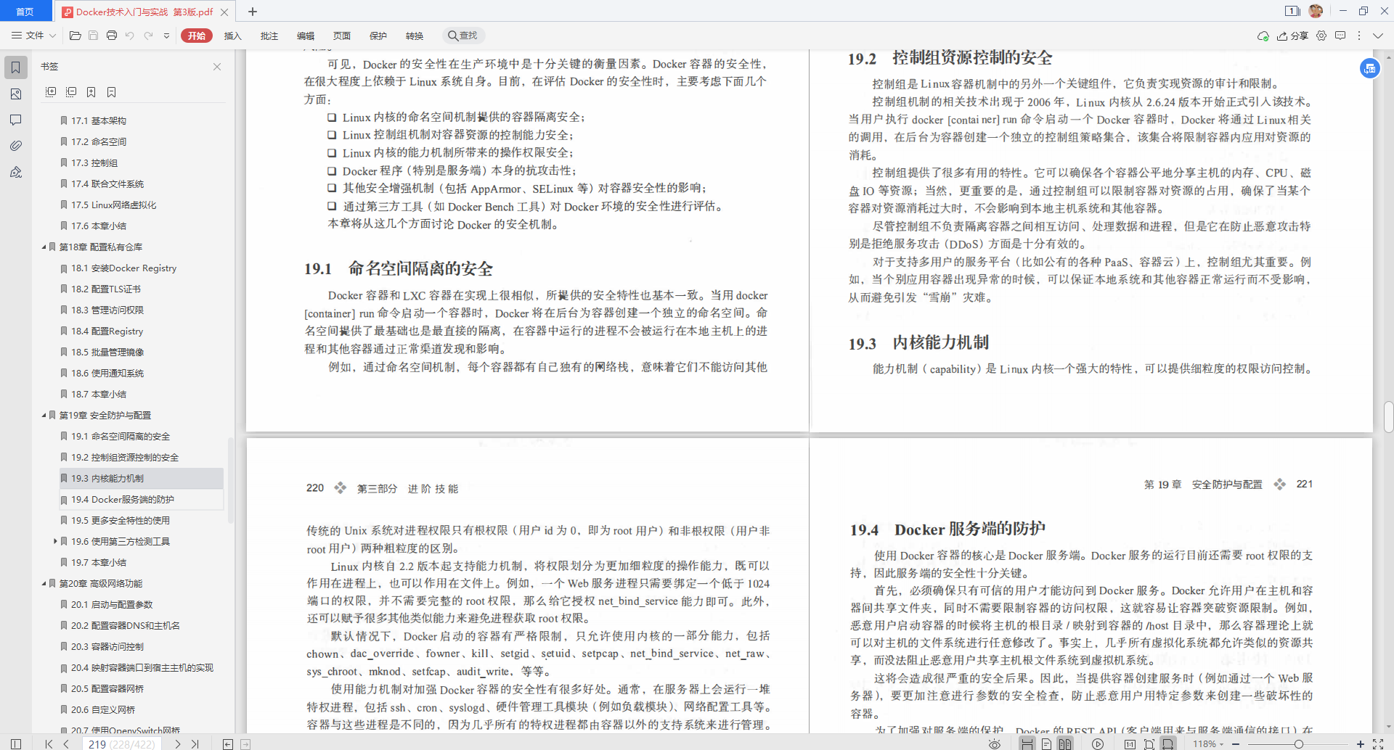This screenshot has height=750, width=1394.
Task: Open the comments panel in sidebar
Action: click(16, 120)
